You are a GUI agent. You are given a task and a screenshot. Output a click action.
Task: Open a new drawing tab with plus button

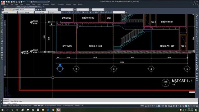44,7
